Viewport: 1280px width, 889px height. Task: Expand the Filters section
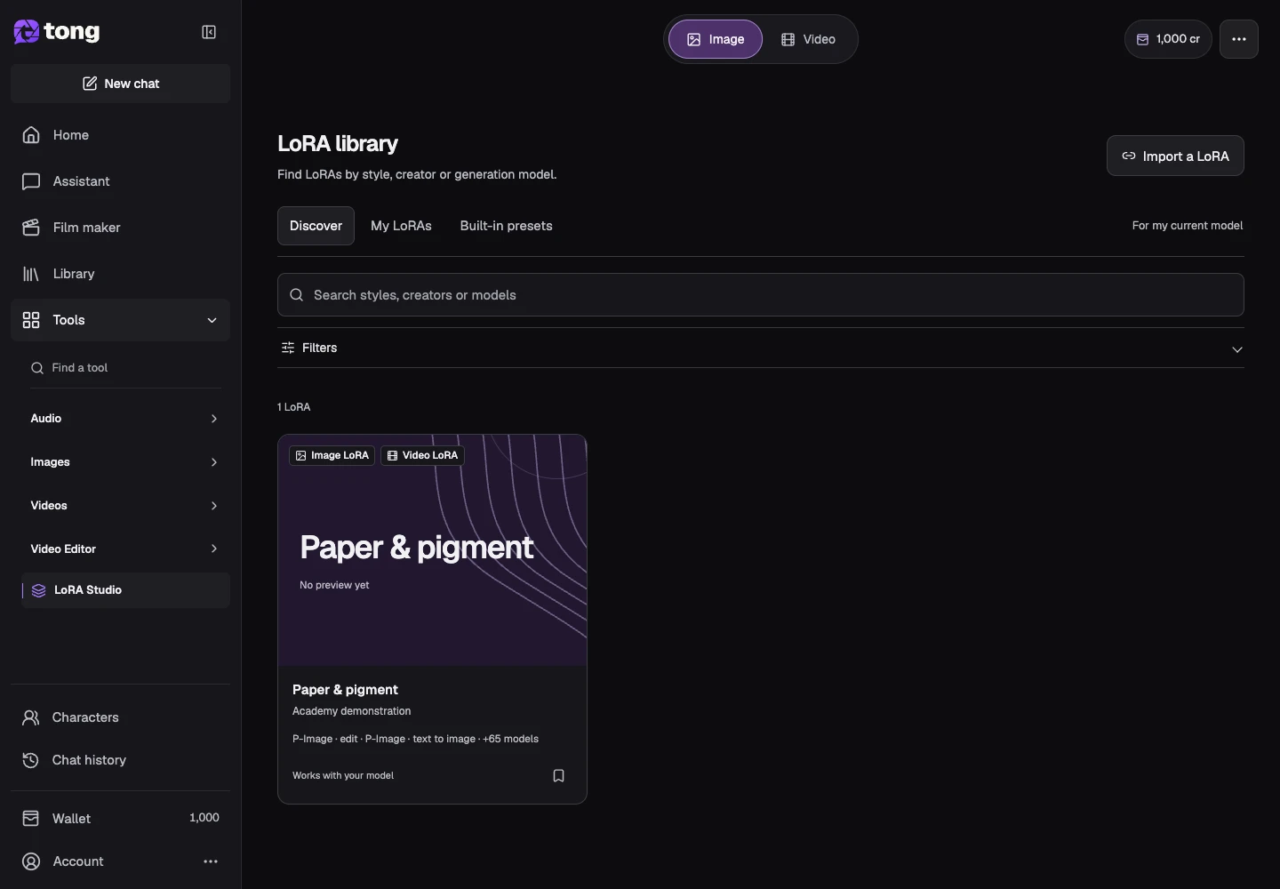(761, 348)
